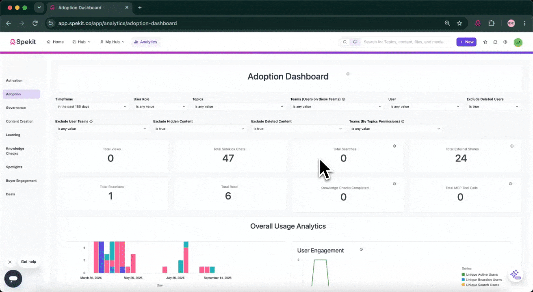Toggle Unique Reaction Users series legend
Screen dimensions: 533x292
[x=482, y=280]
